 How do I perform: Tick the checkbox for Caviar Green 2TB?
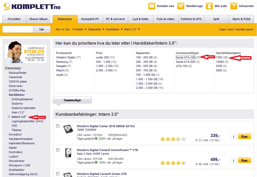(x=58, y=174)
